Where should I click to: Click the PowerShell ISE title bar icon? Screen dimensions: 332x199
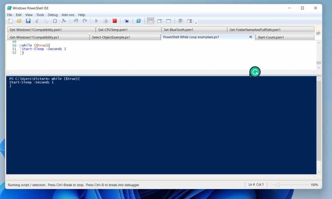click(x=9, y=8)
